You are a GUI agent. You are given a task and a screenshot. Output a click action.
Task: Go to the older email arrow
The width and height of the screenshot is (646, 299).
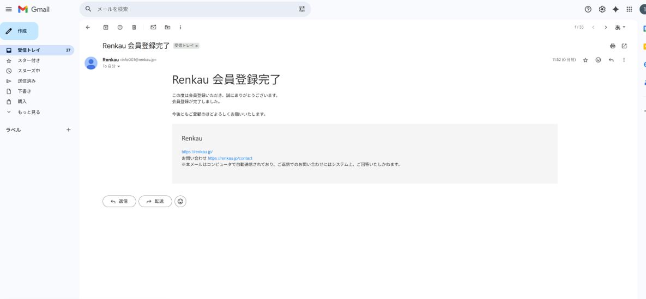[x=606, y=27]
